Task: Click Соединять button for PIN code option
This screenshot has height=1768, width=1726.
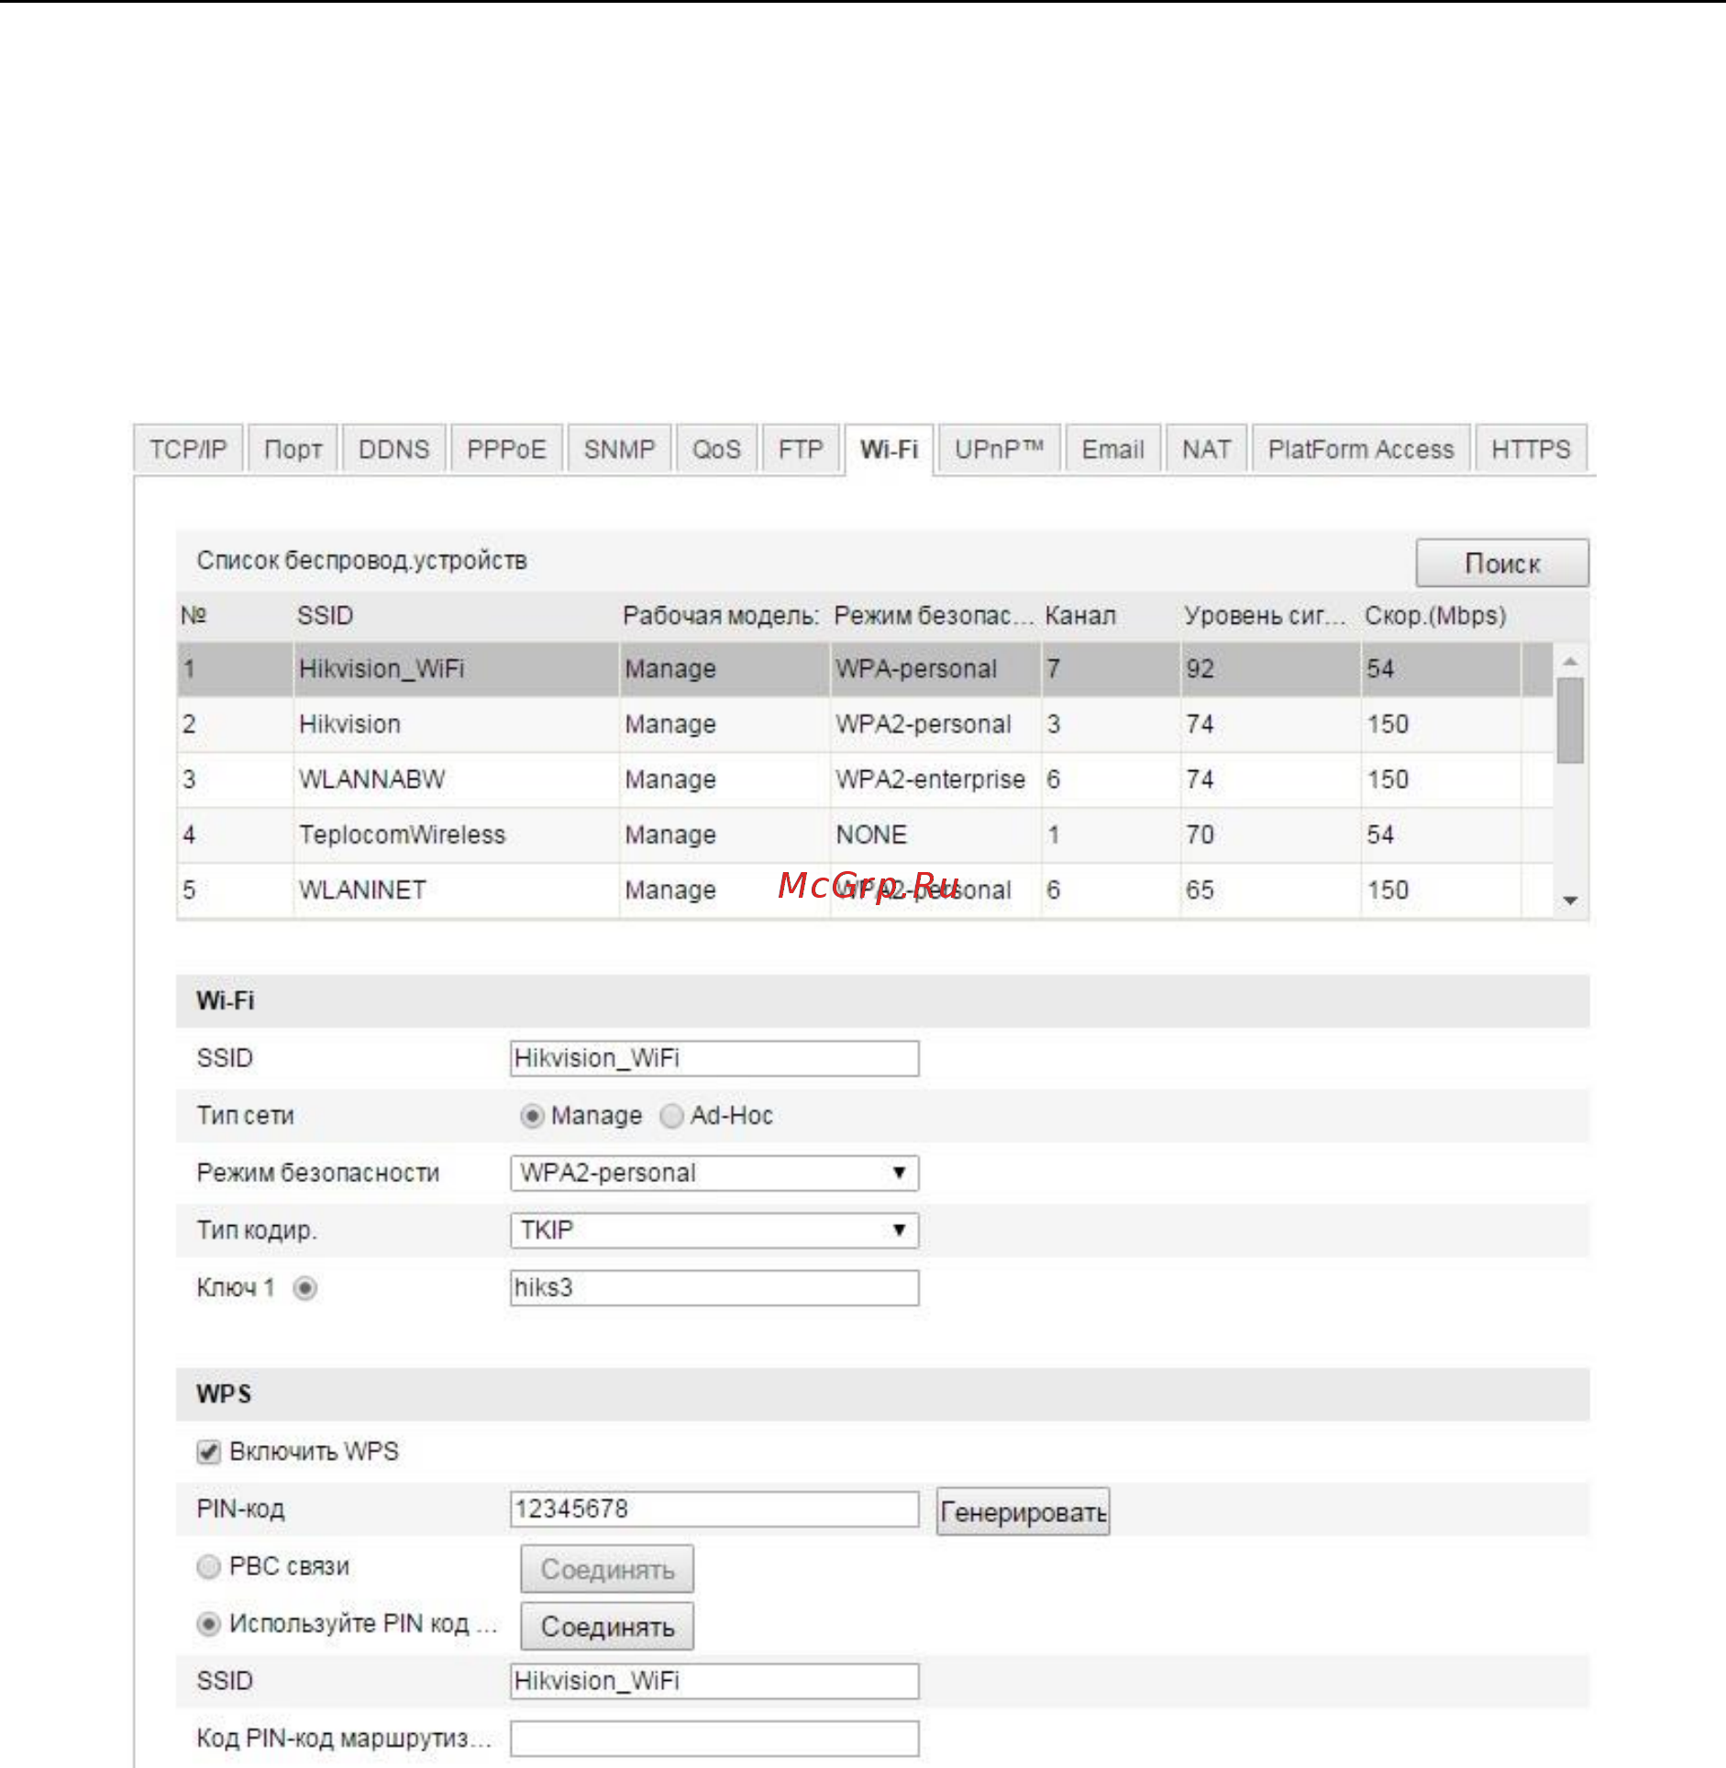Action: click(607, 1626)
